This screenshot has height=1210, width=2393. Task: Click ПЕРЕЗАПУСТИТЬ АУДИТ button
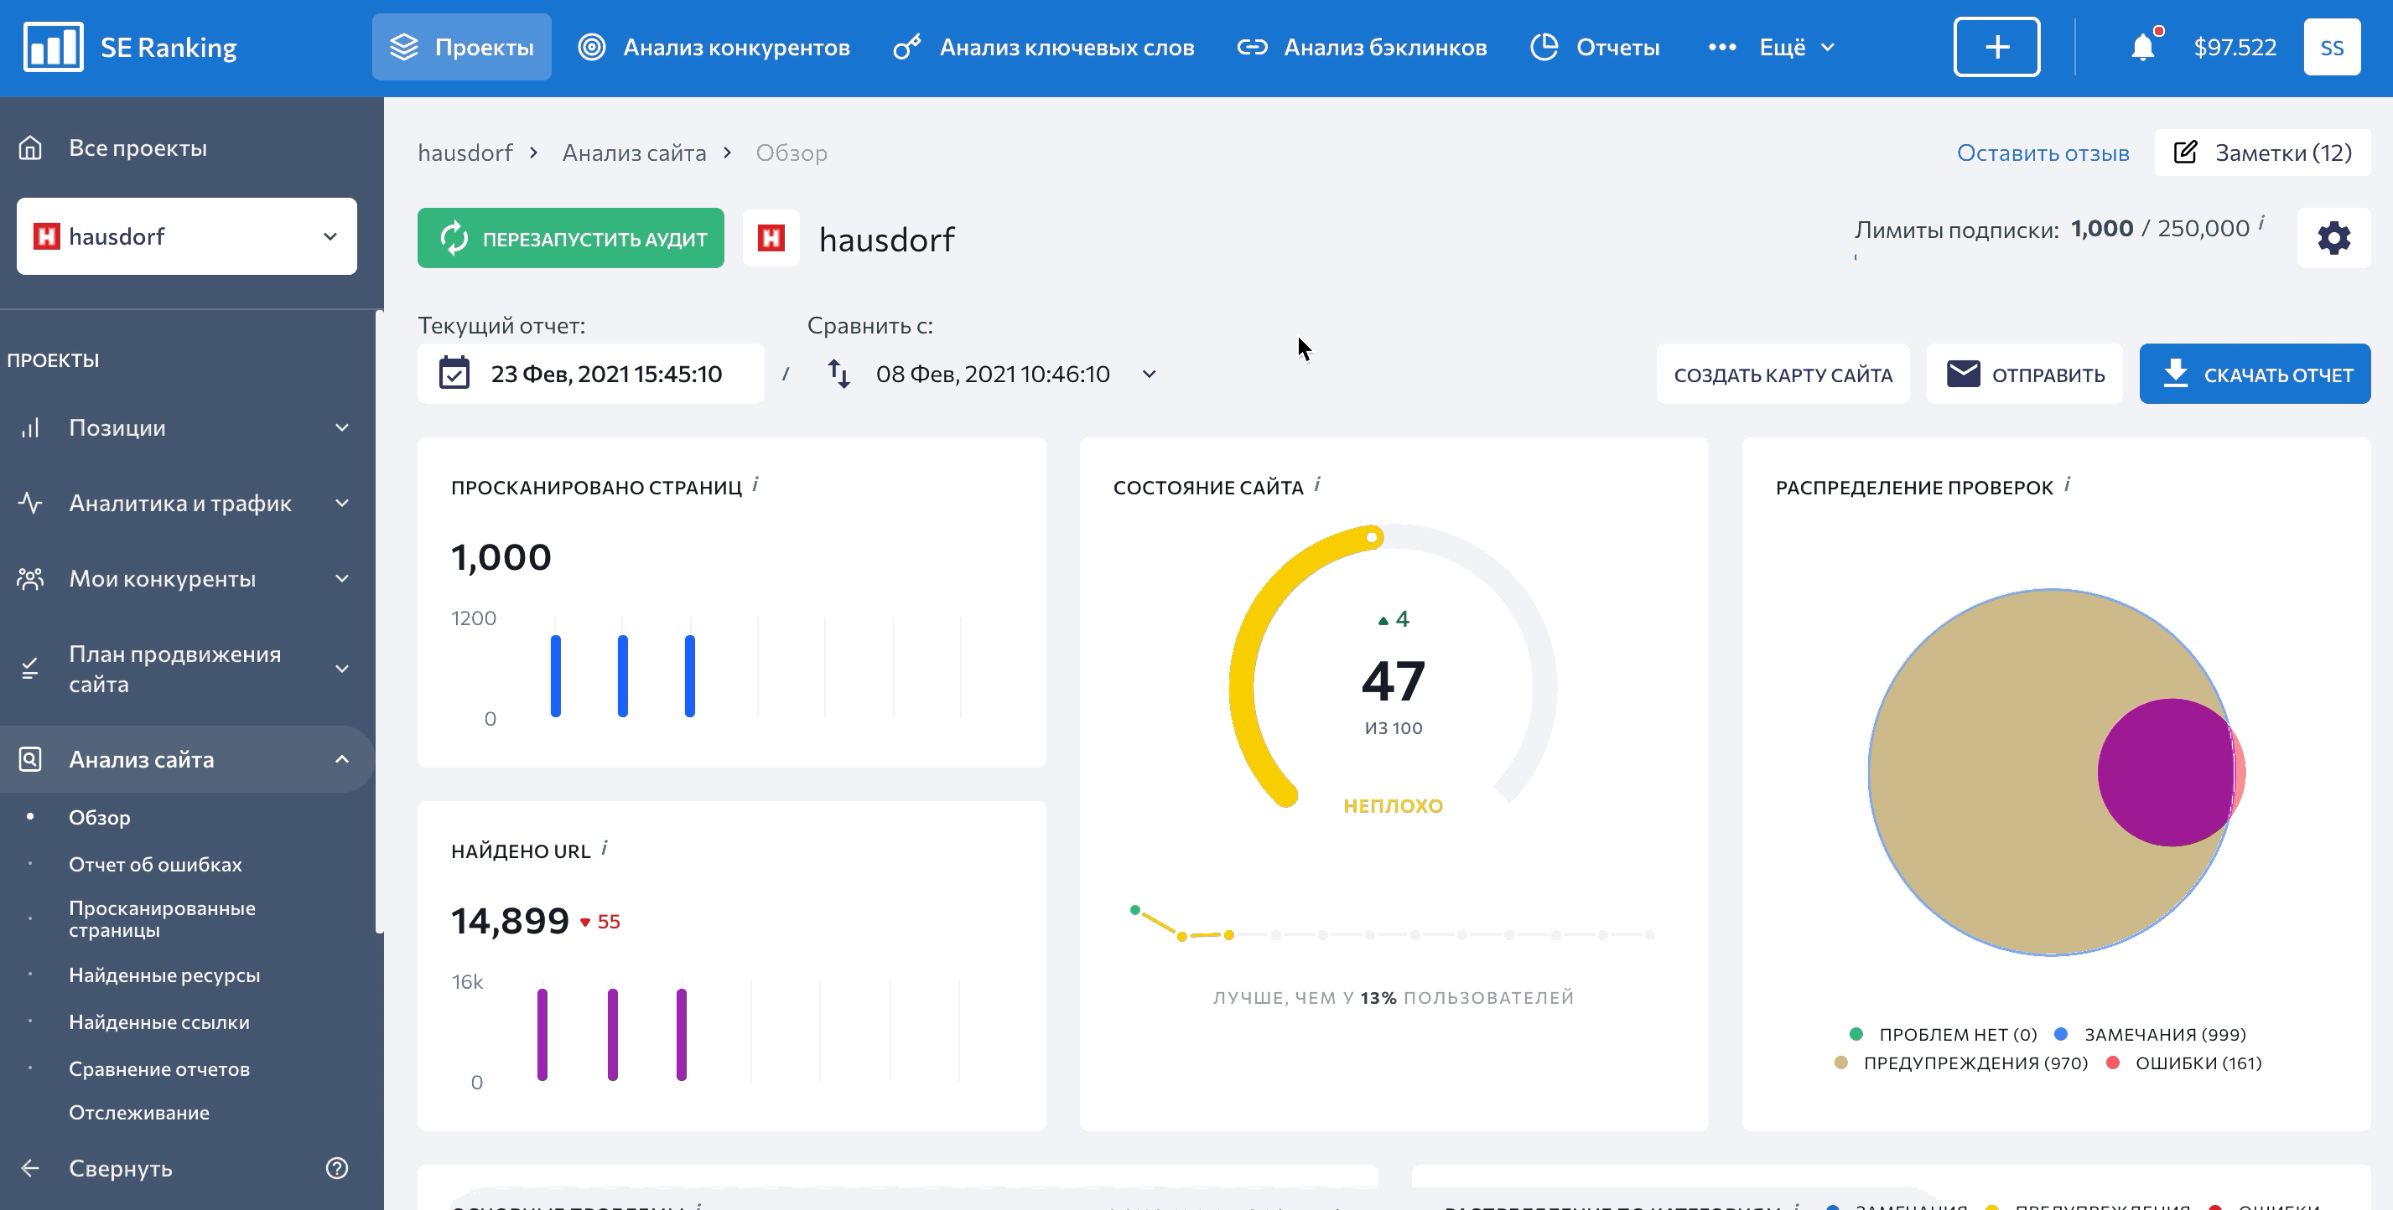coord(570,239)
